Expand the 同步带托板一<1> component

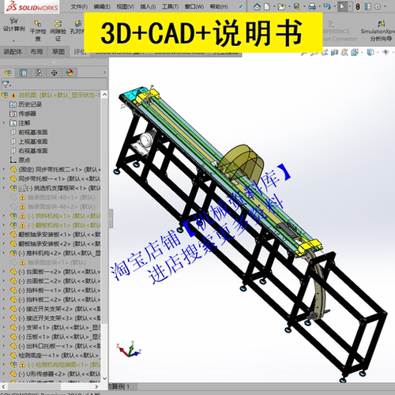click(4, 179)
